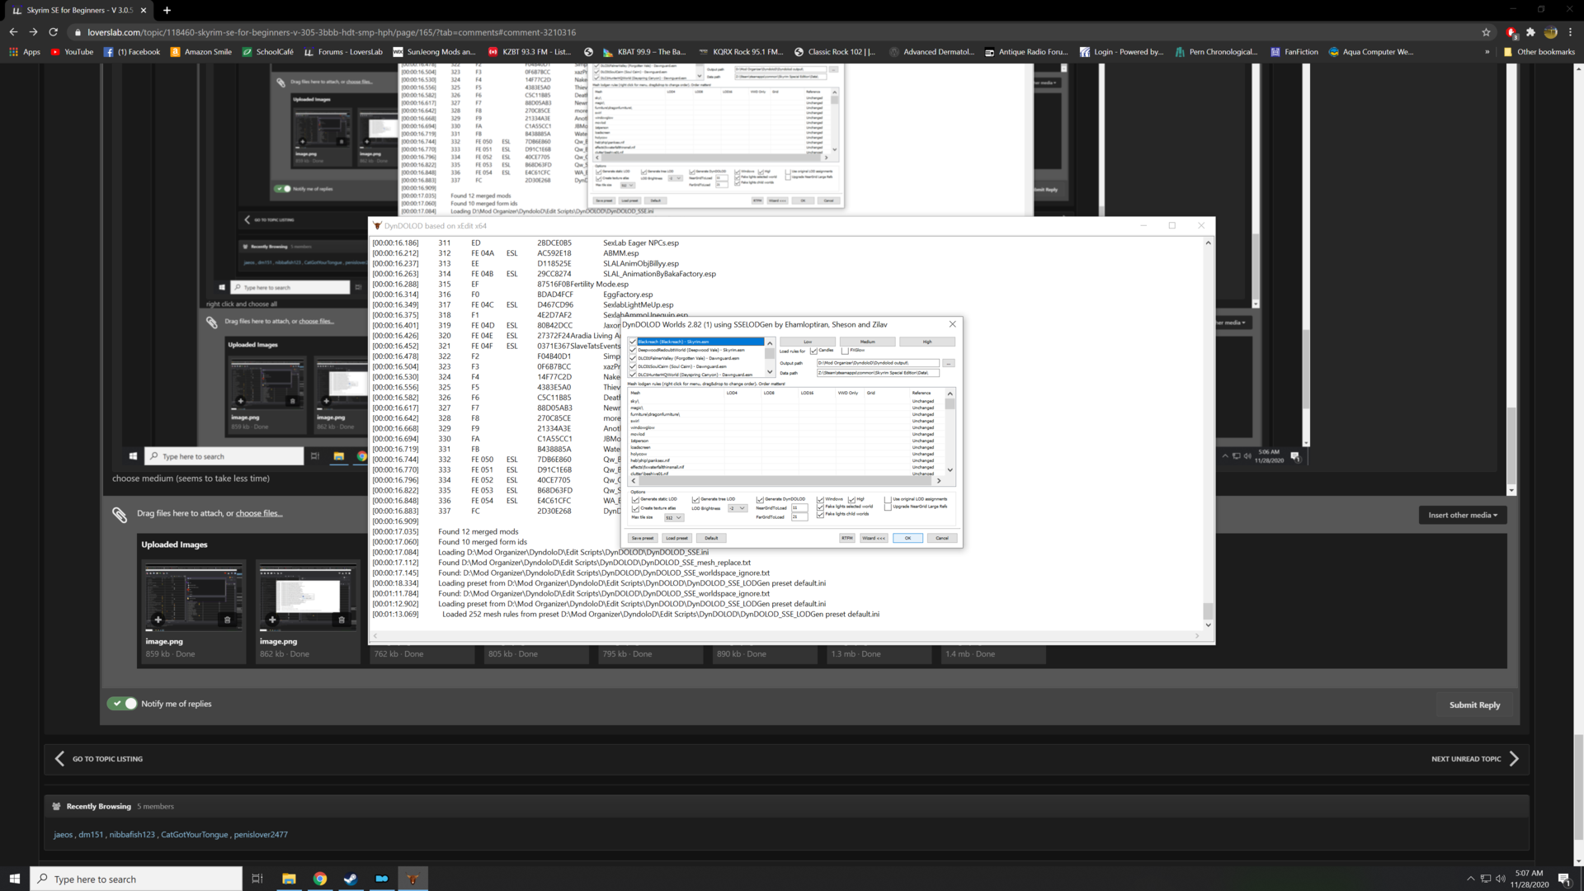Screen dimensions: 1584x891
Task: Toggle Notify me of replies switch
Action: point(122,704)
